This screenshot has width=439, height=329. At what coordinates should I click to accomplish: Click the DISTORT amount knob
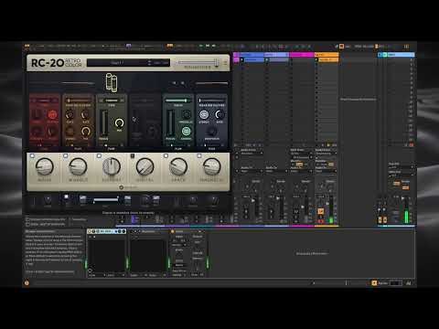tap(112, 166)
